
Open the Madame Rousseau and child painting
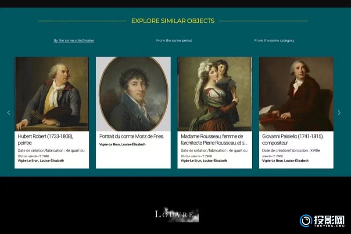(x=215, y=94)
